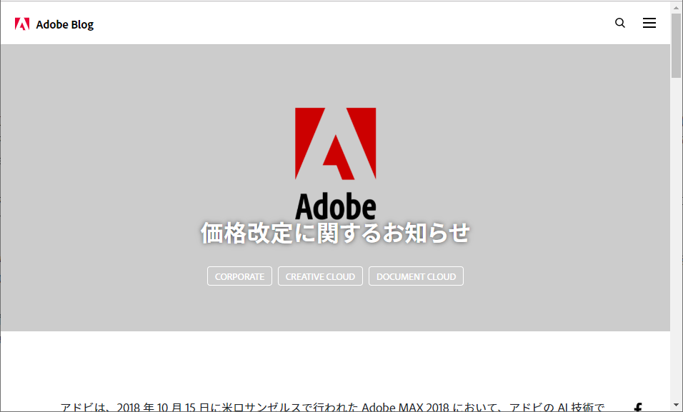Open the CREATIVE CLOUD category tag
This screenshot has height=412, width=683.
tap(320, 276)
